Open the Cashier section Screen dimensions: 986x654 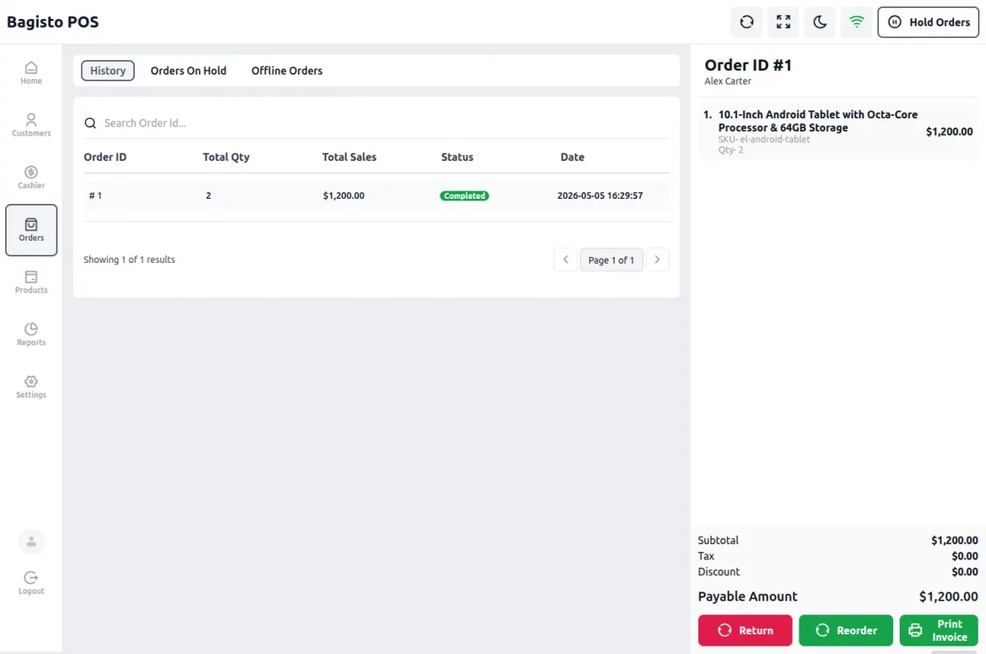pyautogui.click(x=31, y=177)
